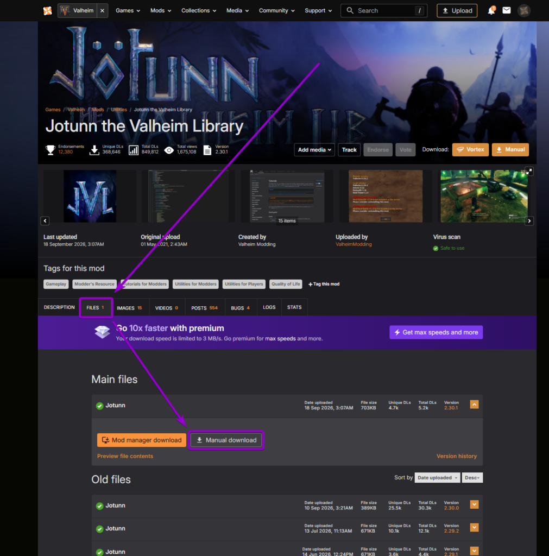The width and height of the screenshot is (549, 556).
Task: Switch to the Videos tab
Action: [x=167, y=308]
